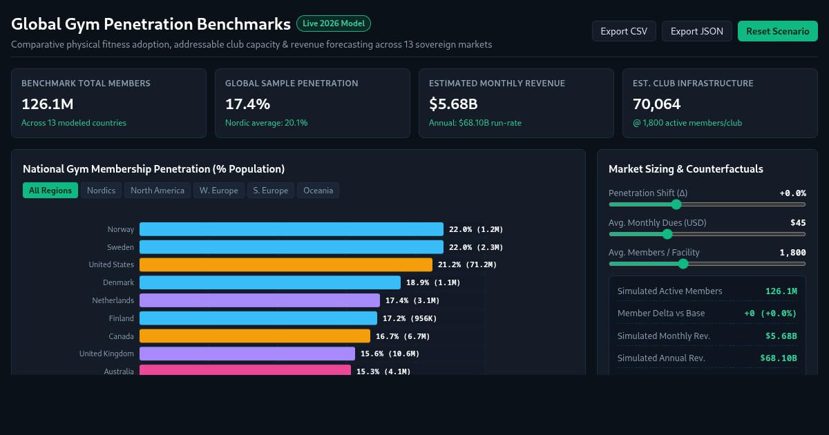This screenshot has height=435, width=829.
Task: Click the Finland bar in the chart
Action: [258, 318]
